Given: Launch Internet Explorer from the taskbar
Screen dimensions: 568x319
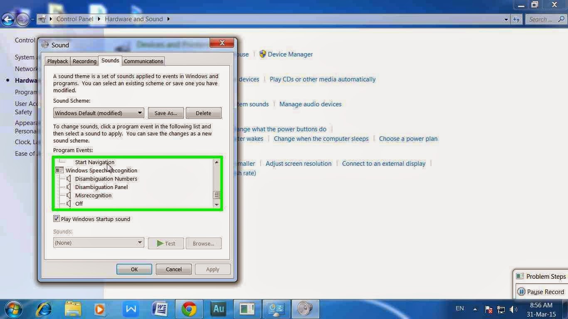Looking at the screenshot, I should pos(44,309).
